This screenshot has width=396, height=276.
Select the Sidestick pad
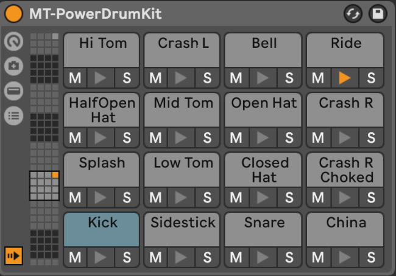[183, 229]
